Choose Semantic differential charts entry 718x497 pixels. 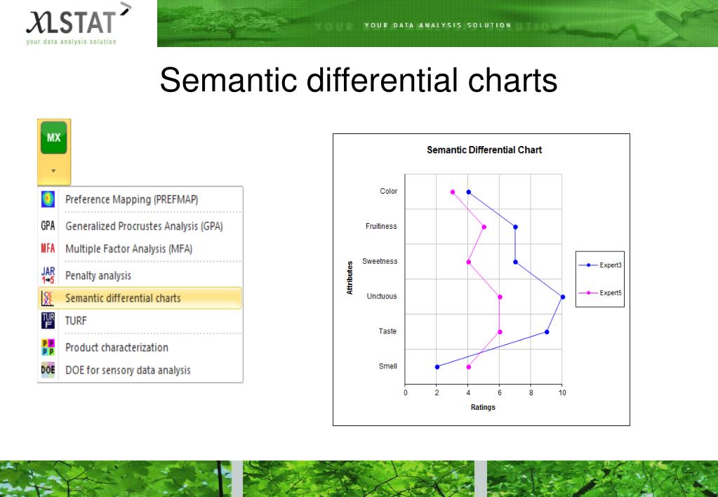[x=140, y=298]
